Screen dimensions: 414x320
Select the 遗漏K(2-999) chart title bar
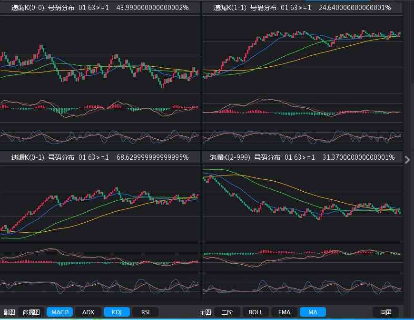click(302, 157)
